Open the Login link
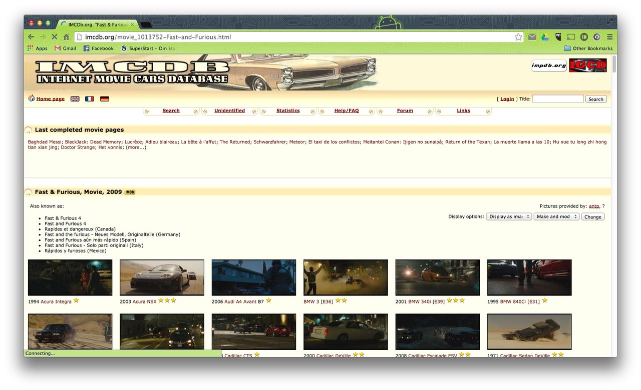641x390 pixels. click(x=507, y=98)
